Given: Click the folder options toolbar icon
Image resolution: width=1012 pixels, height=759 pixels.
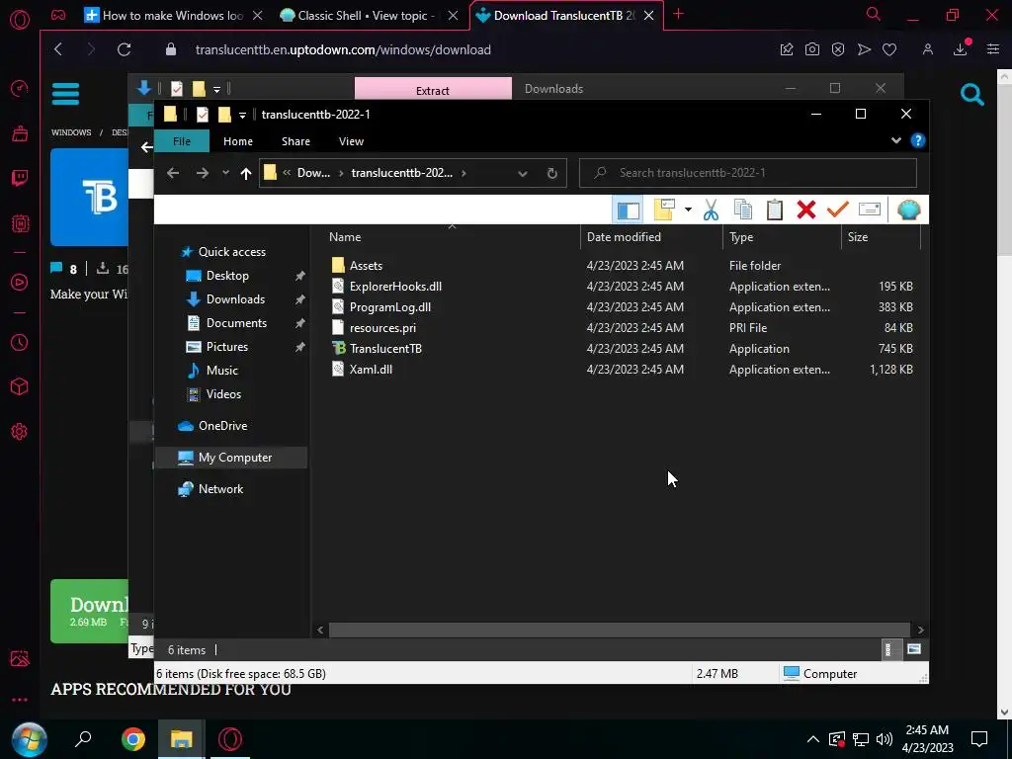Looking at the screenshot, I should click(x=665, y=210).
